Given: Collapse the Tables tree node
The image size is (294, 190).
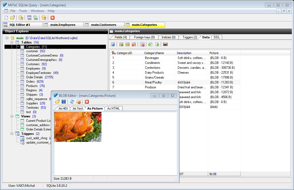Looking at the screenshot, I should coord(12,42).
